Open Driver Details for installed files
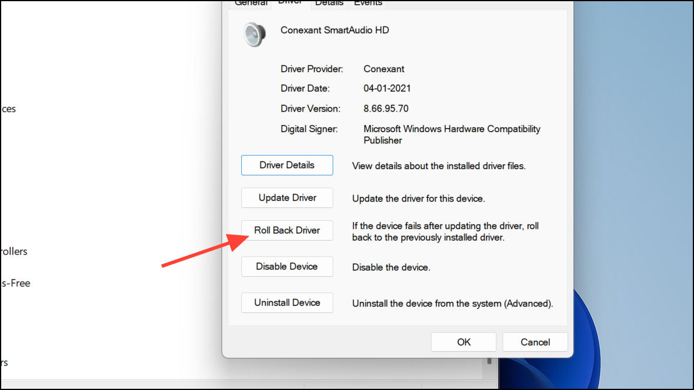The width and height of the screenshot is (694, 390). [287, 165]
